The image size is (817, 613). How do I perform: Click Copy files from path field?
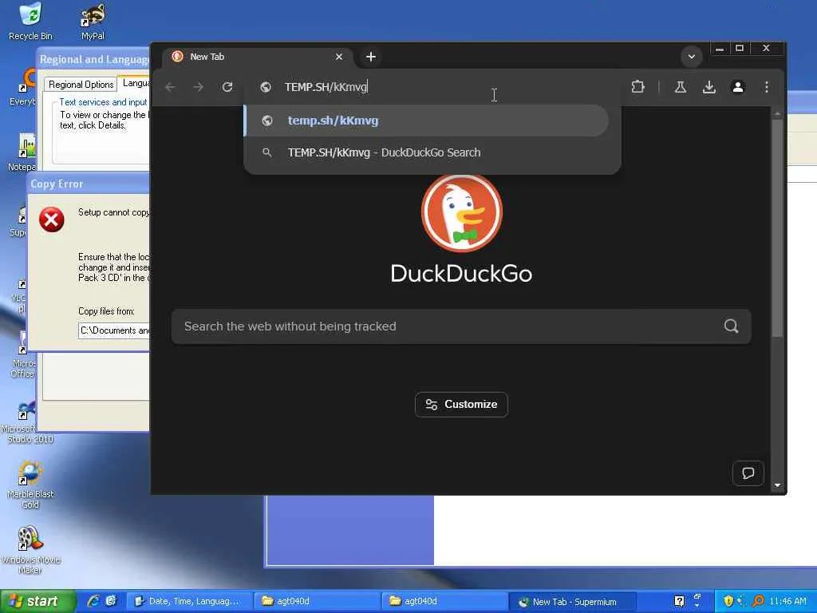click(x=114, y=330)
